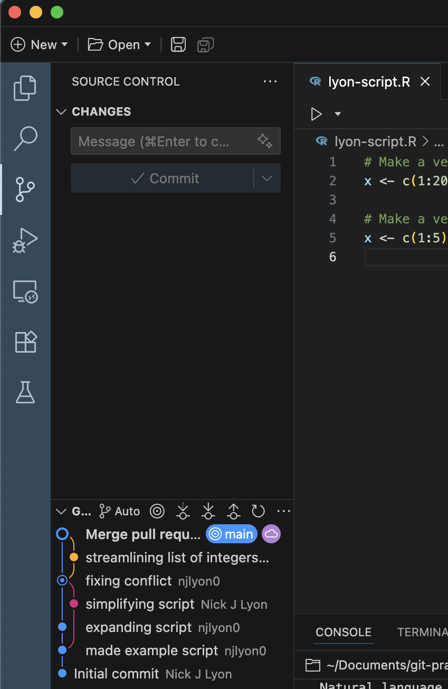Click the main branch badge

click(231, 534)
